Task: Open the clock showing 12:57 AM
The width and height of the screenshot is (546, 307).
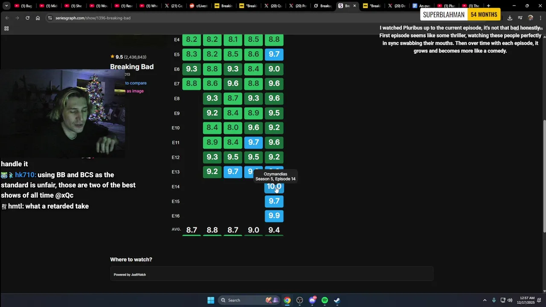Action: pos(526,300)
